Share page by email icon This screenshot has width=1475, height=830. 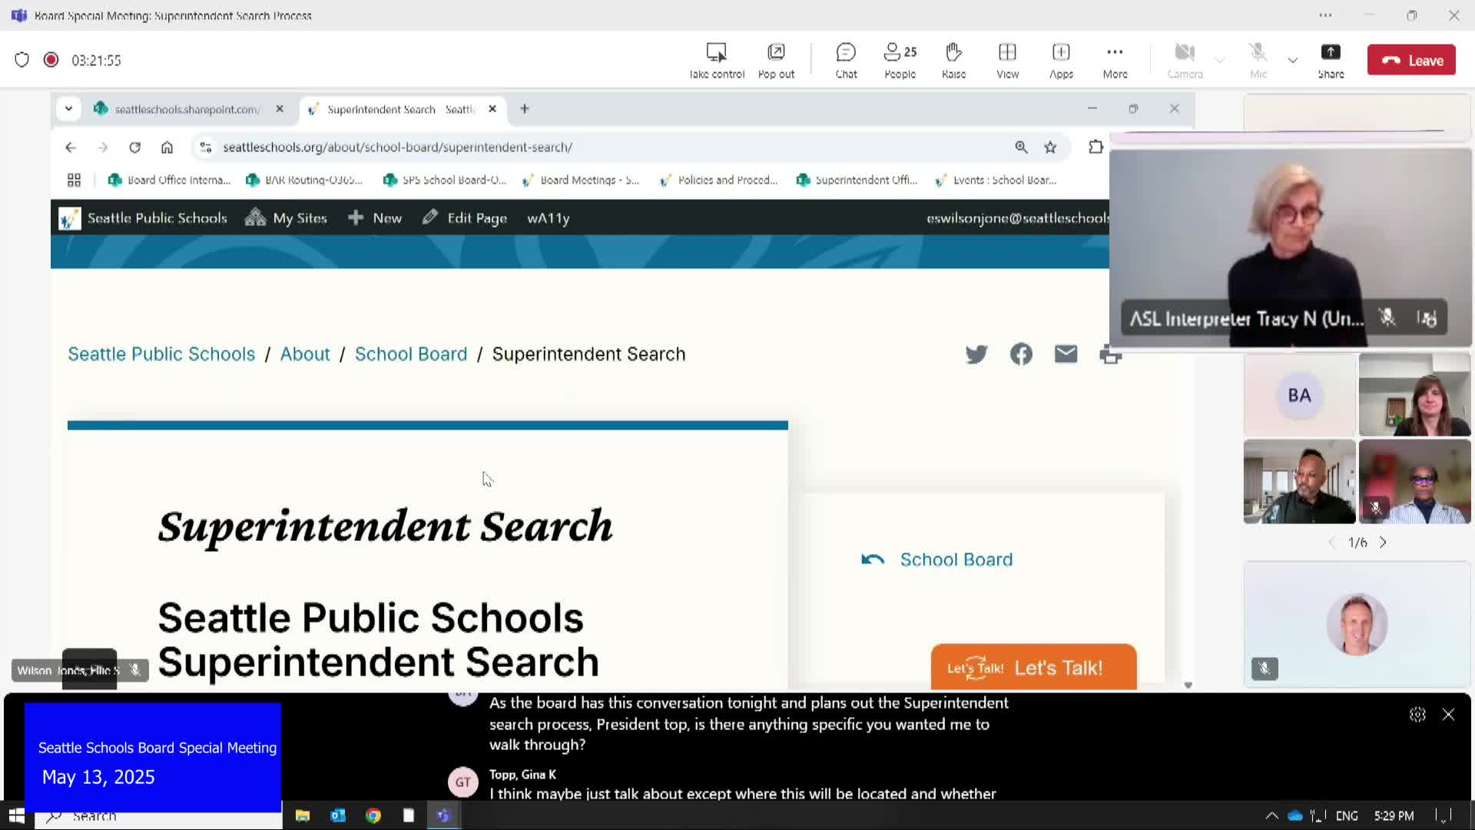[x=1066, y=354]
